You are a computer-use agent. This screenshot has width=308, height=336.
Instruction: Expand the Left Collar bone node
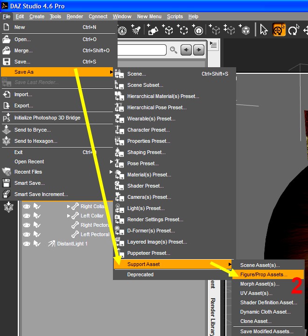coord(69,216)
